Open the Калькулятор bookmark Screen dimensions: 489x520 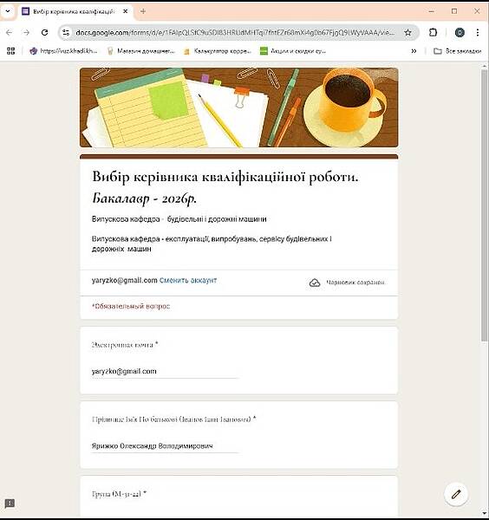point(218,51)
